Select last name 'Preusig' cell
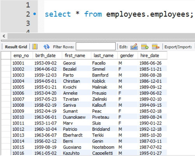Viewport: 195px width, 156px height. (104, 93)
